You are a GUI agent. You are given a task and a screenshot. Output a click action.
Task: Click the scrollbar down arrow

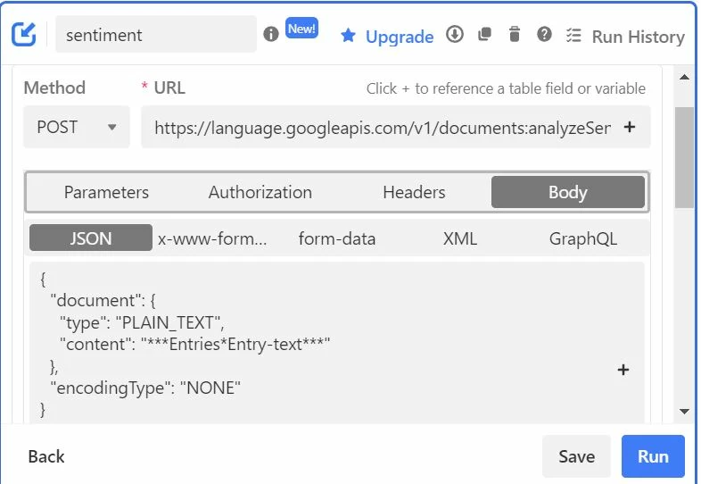click(684, 411)
